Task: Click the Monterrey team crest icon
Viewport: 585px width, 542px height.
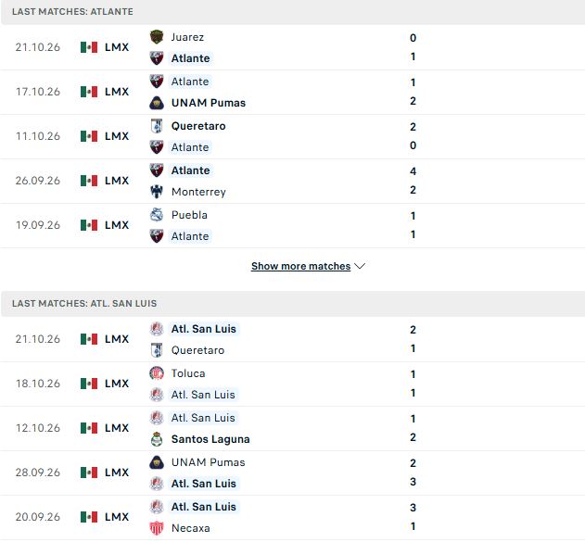Action: (157, 192)
